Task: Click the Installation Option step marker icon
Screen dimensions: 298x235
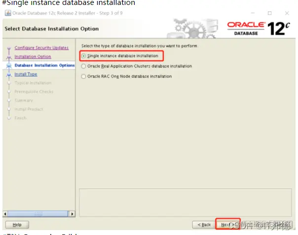Action: (9, 57)
